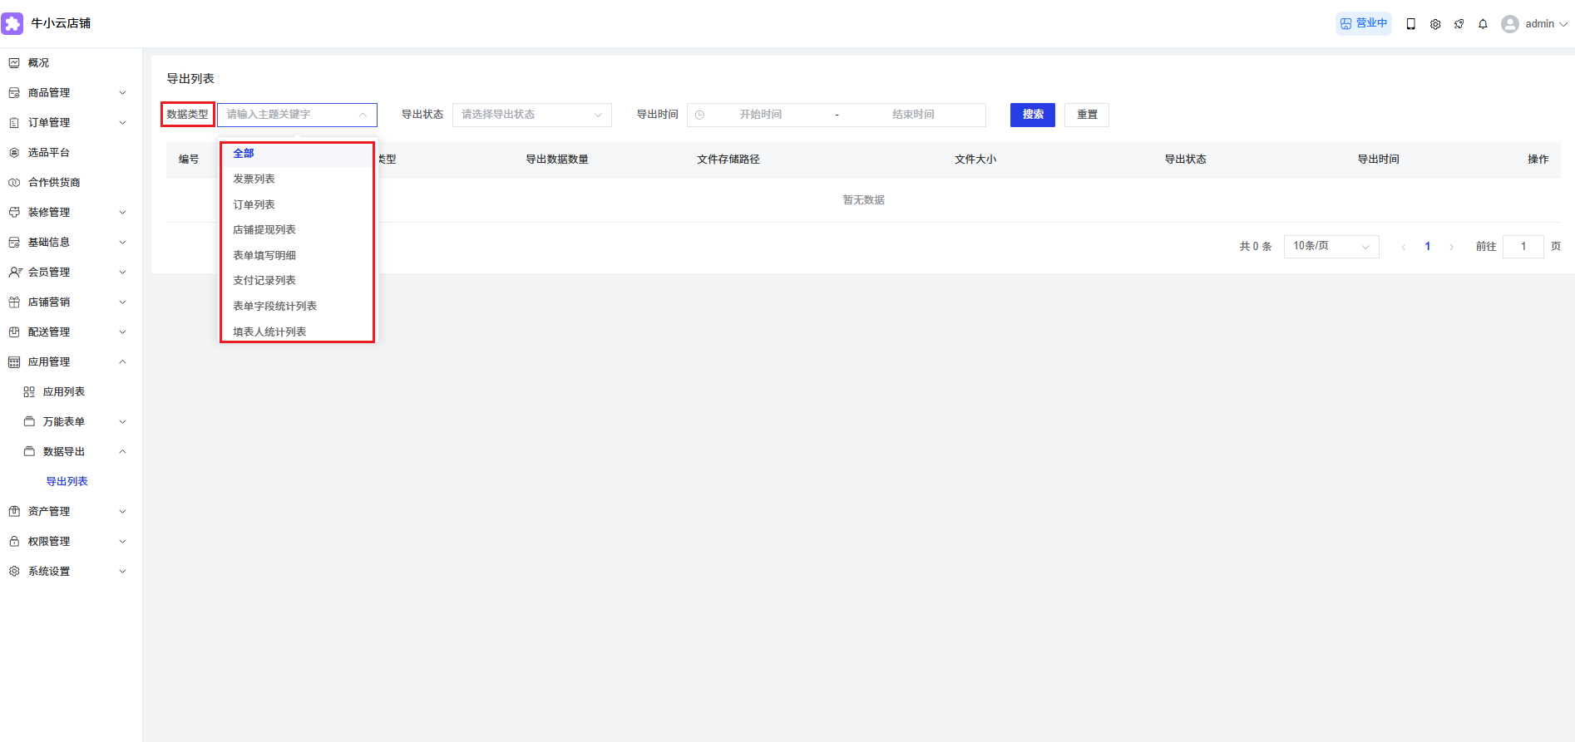Screen dimensions: 1575x742
Task: Open 应用列表 in sidebar
Action: pos(64,392)
